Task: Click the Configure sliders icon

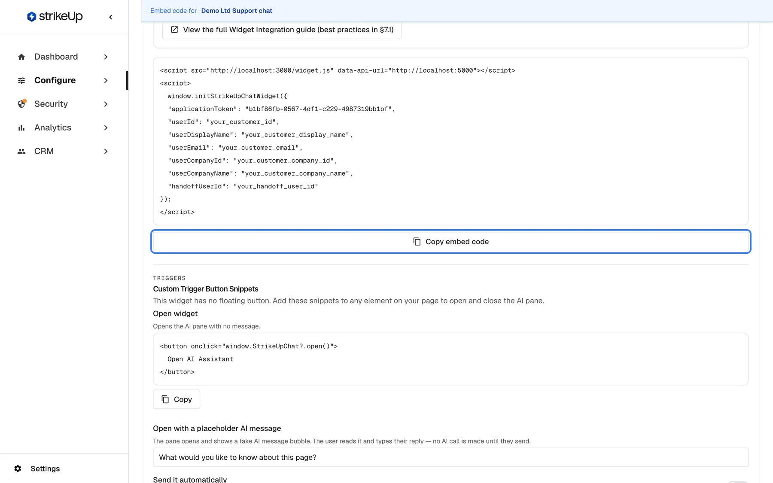Action: pos(21,80)
